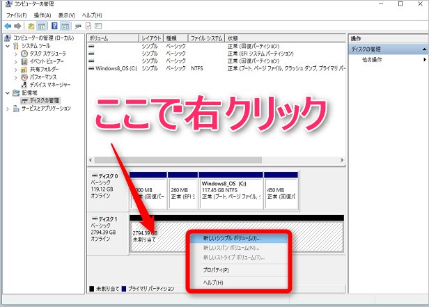Select ディスクの管理 in the tree
Screen dimensions: 429x307
coord(45,101)
